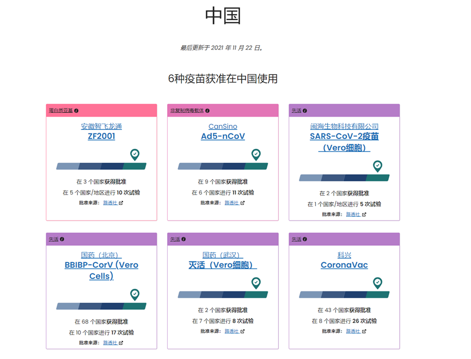Click info icon beside 蛋白质亚基 label
The image size is (471, 359).
pyautogui.click(x=76, y=111)
